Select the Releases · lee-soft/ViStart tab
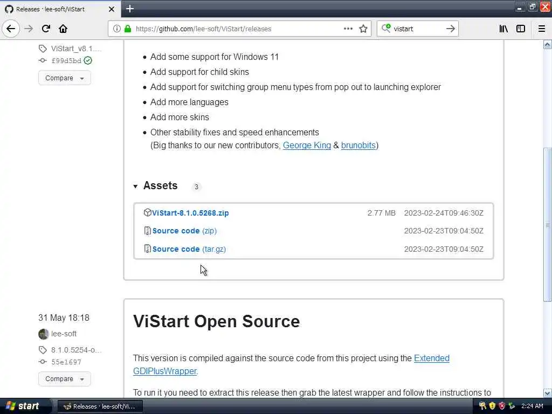 tap(60, 9)
